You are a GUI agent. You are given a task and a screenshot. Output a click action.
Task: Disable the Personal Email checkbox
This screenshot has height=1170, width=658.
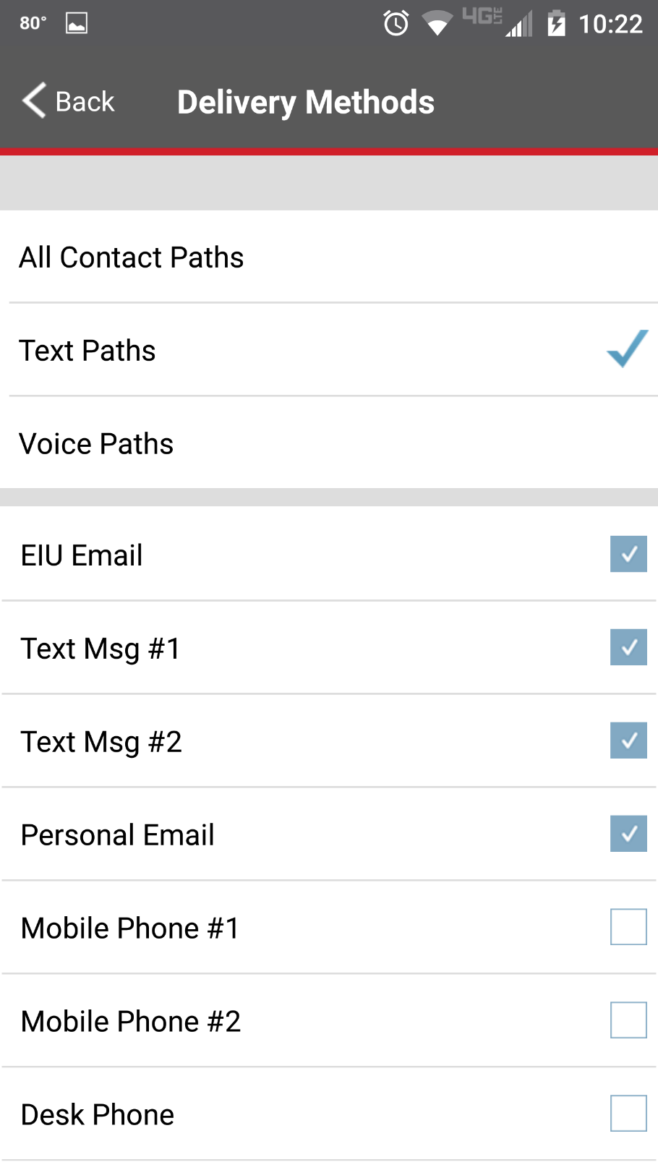(628, 834)
